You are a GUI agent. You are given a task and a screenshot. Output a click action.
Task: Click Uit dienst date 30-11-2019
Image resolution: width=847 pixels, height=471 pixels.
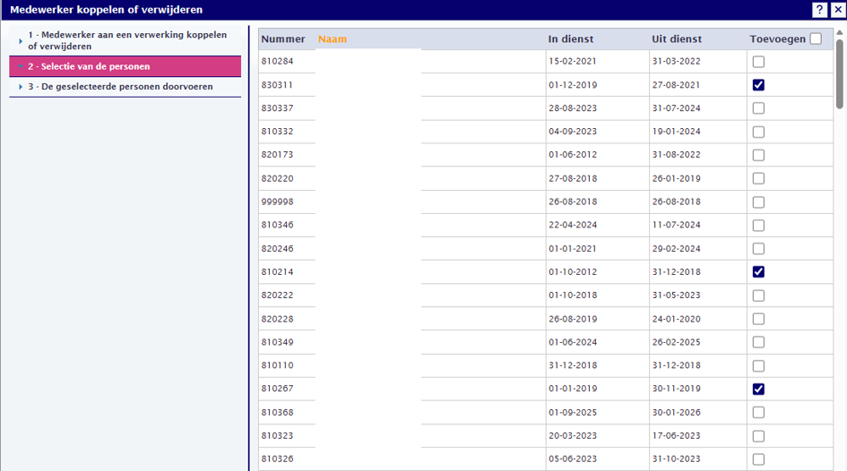[x=677, y=389]
